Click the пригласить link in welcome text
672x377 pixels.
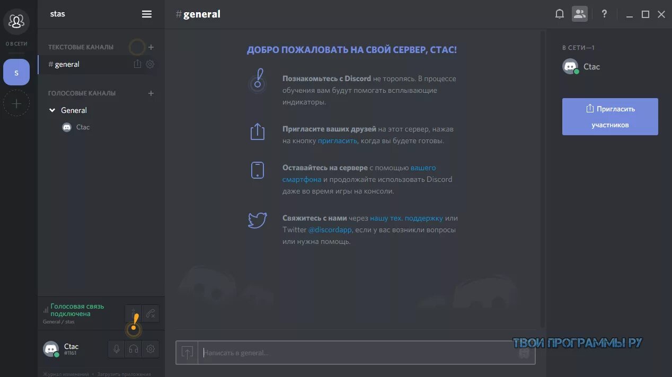(x=338, y=141)
